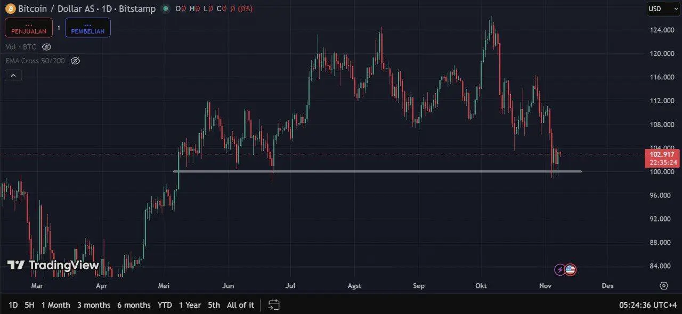This screenshot has height=314, width=682.
Task: Click the green market status dot
Action: coord(166,9)
